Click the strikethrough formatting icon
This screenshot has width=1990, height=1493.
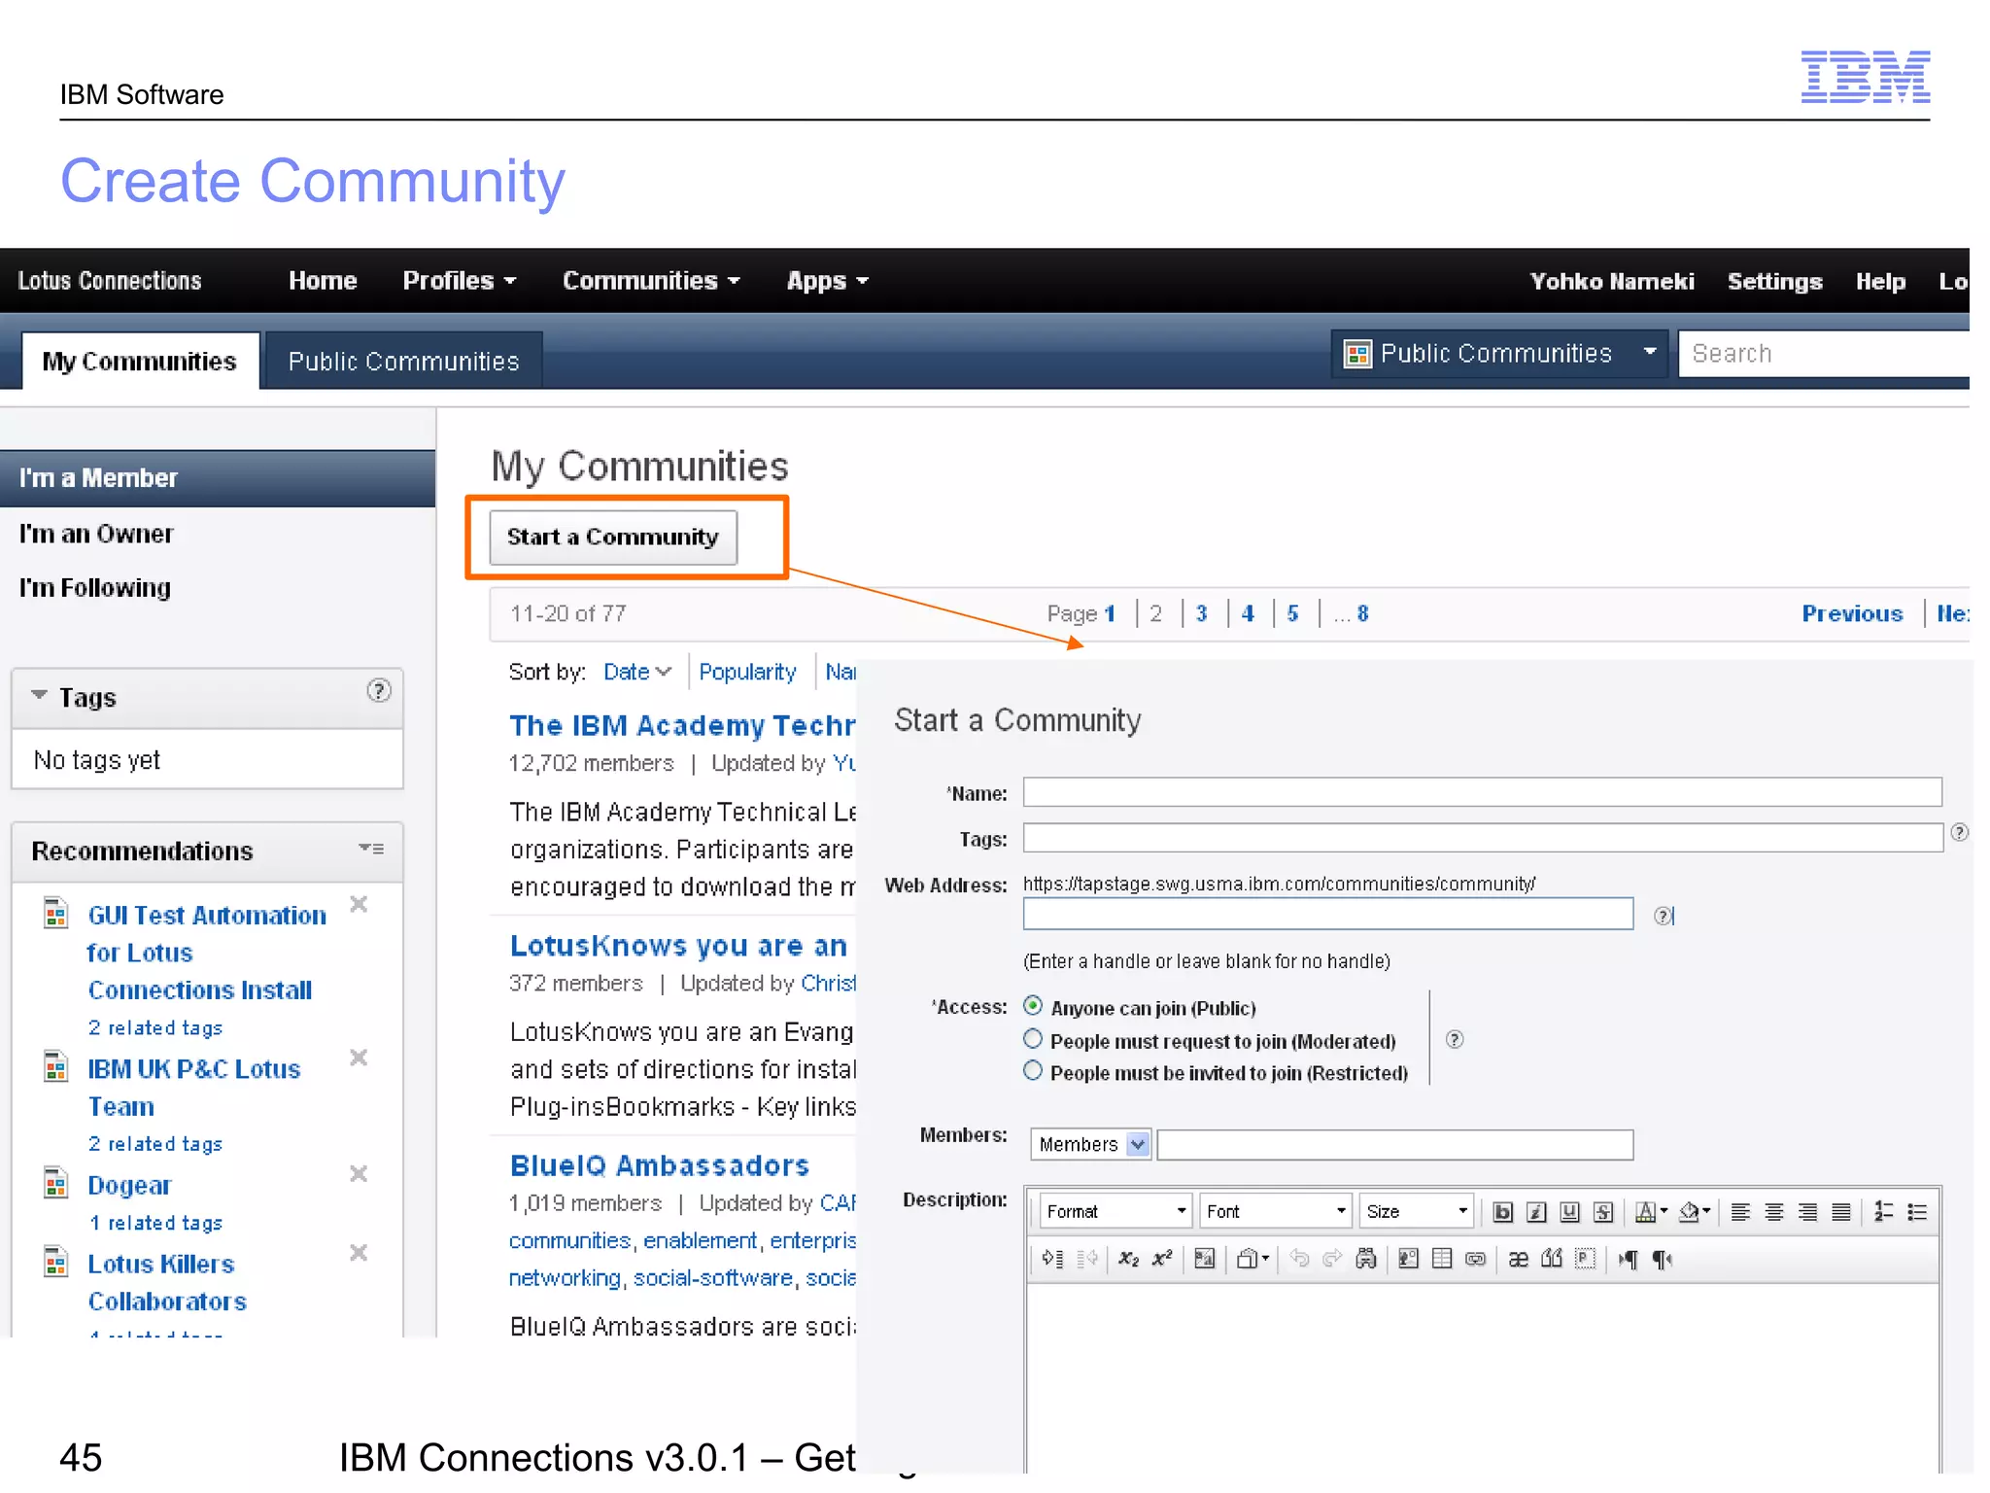point(1603,1211)
